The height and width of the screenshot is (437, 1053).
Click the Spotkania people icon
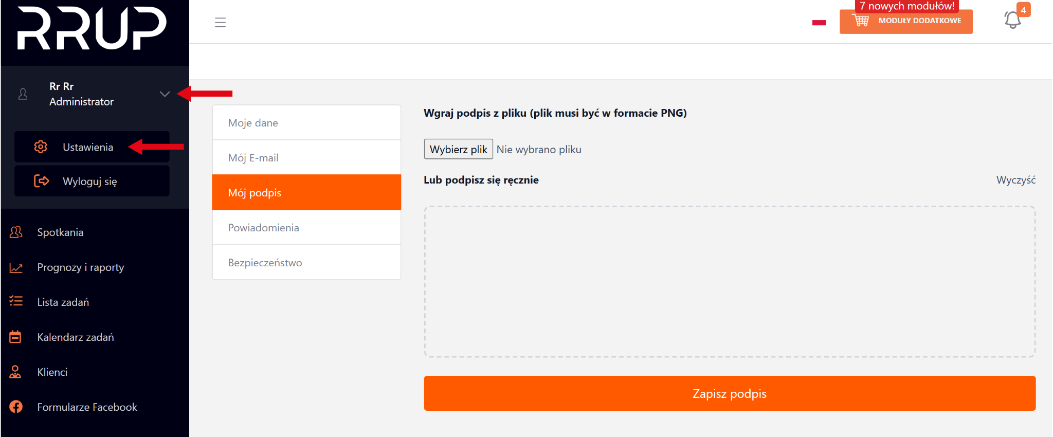[x=16, y=232]
